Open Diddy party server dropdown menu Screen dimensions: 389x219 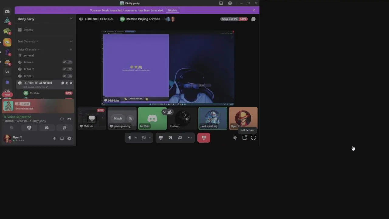(x=45, y=19)
